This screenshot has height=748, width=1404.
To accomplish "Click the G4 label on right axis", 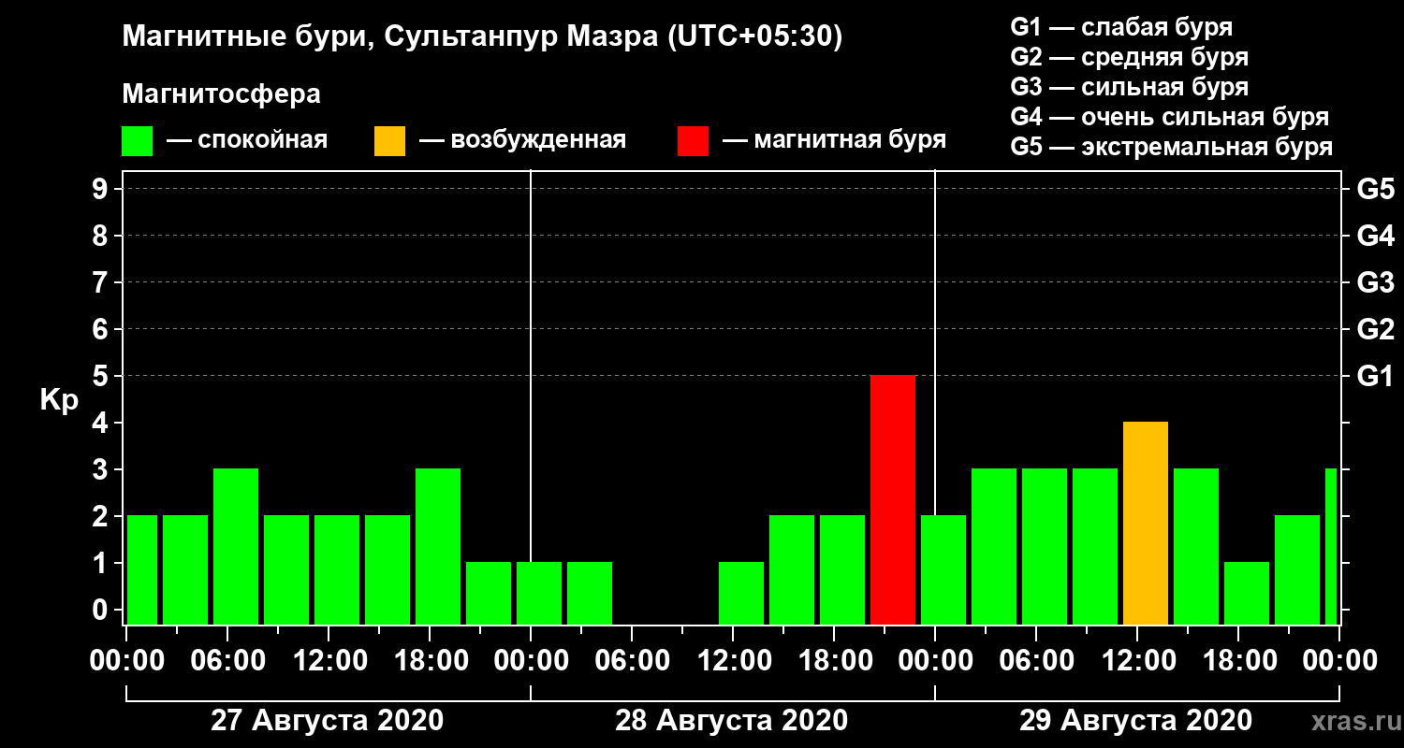I will click(1375, 236).
